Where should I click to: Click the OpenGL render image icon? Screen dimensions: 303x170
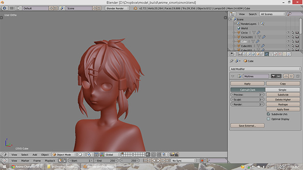(172, 155)
